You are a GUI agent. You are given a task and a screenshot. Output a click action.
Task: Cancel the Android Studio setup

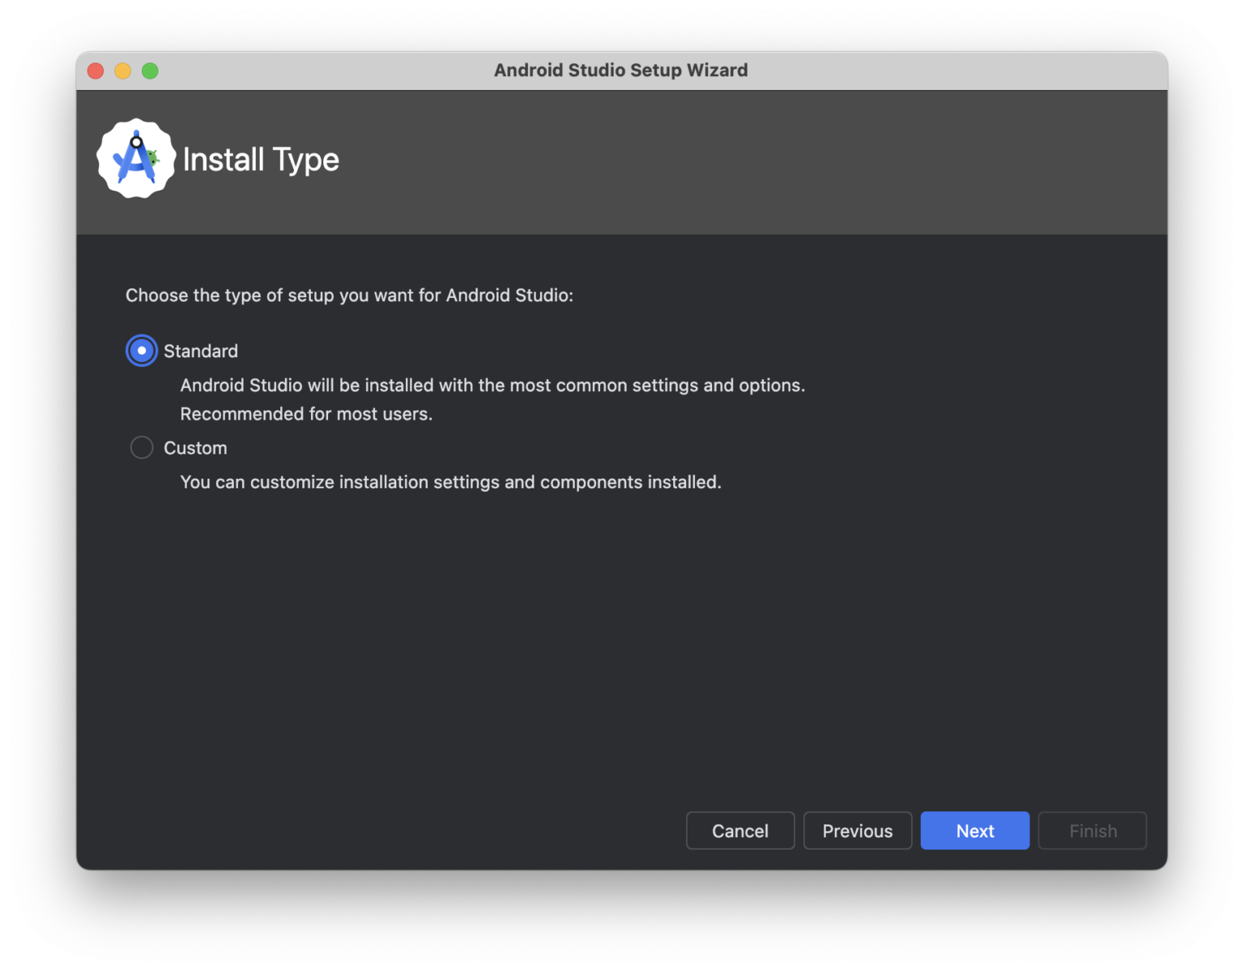(x=739, y=830)
